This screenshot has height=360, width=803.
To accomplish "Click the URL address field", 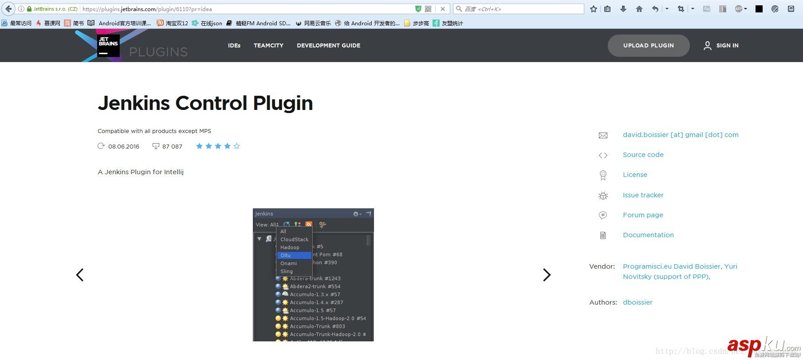I will click(x=246, y=9).
